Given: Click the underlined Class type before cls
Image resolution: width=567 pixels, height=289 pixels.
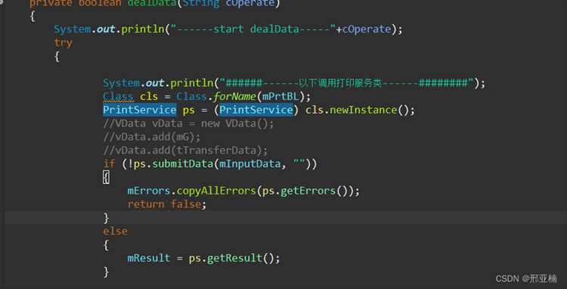Looking at the screenshot, I should click(x=118, y=97).
